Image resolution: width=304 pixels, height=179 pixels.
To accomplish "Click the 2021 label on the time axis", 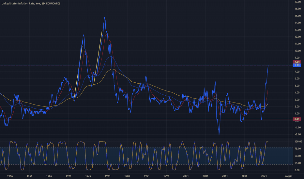I will [264, 176].
